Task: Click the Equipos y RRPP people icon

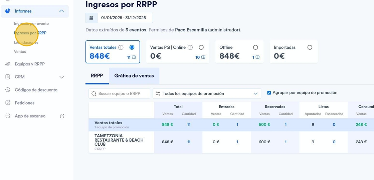Action: click(x=8, y=64)
